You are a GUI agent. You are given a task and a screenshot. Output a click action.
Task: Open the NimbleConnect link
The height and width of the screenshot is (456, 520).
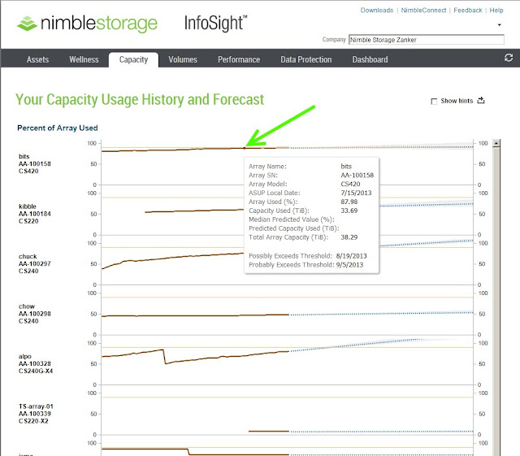tap(423, 11)
